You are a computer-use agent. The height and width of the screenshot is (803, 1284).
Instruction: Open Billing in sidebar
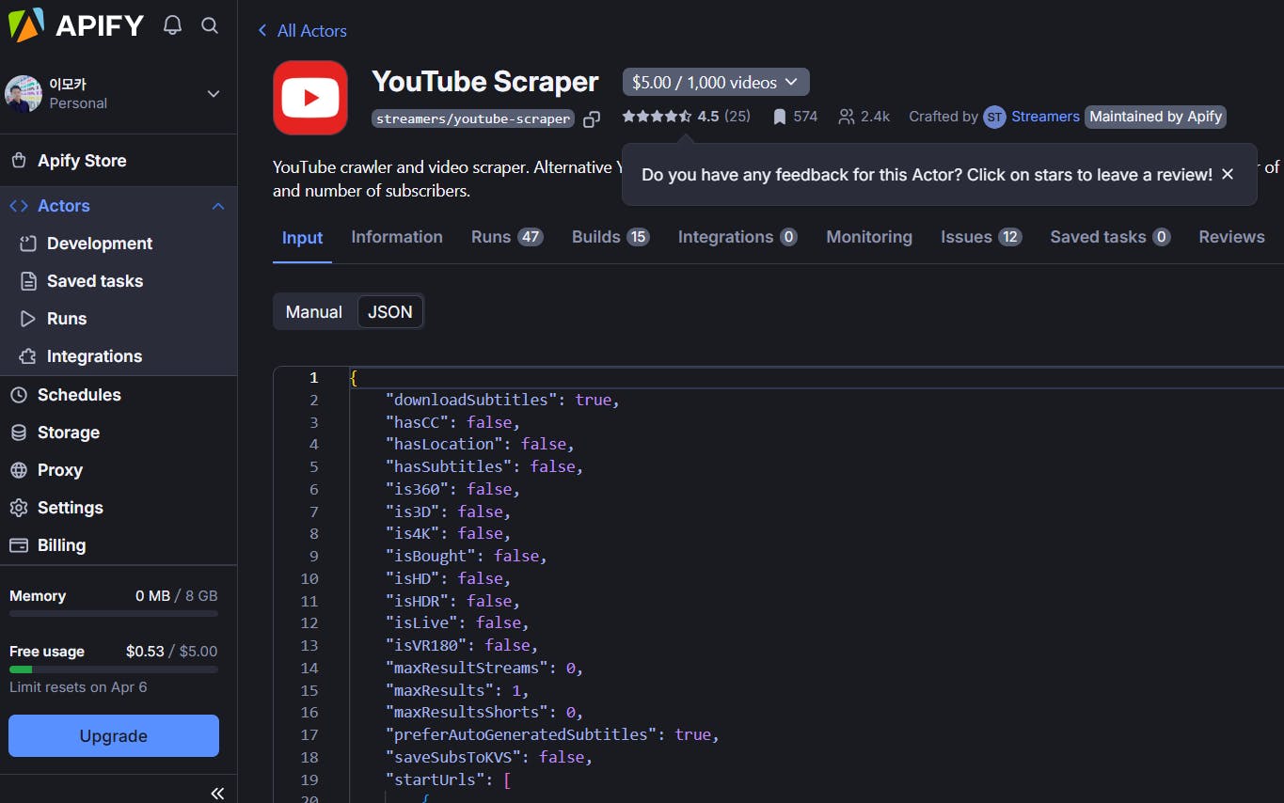(61, 545)
